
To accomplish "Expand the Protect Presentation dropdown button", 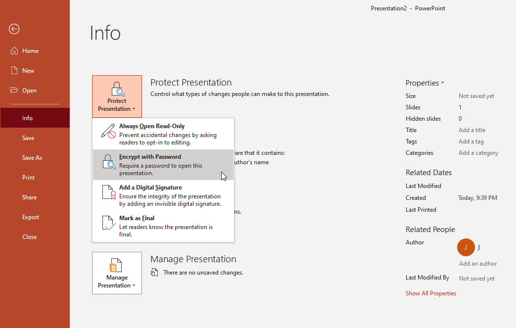I will click(117, 96).
